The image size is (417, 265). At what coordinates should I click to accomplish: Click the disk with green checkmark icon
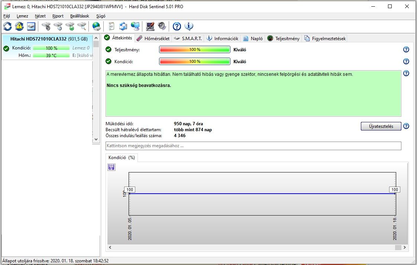click(x=70, y=26)
